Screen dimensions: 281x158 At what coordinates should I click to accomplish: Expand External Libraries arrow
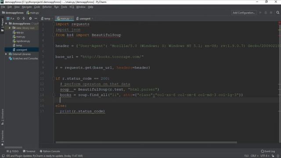click(x=6, y=54)
